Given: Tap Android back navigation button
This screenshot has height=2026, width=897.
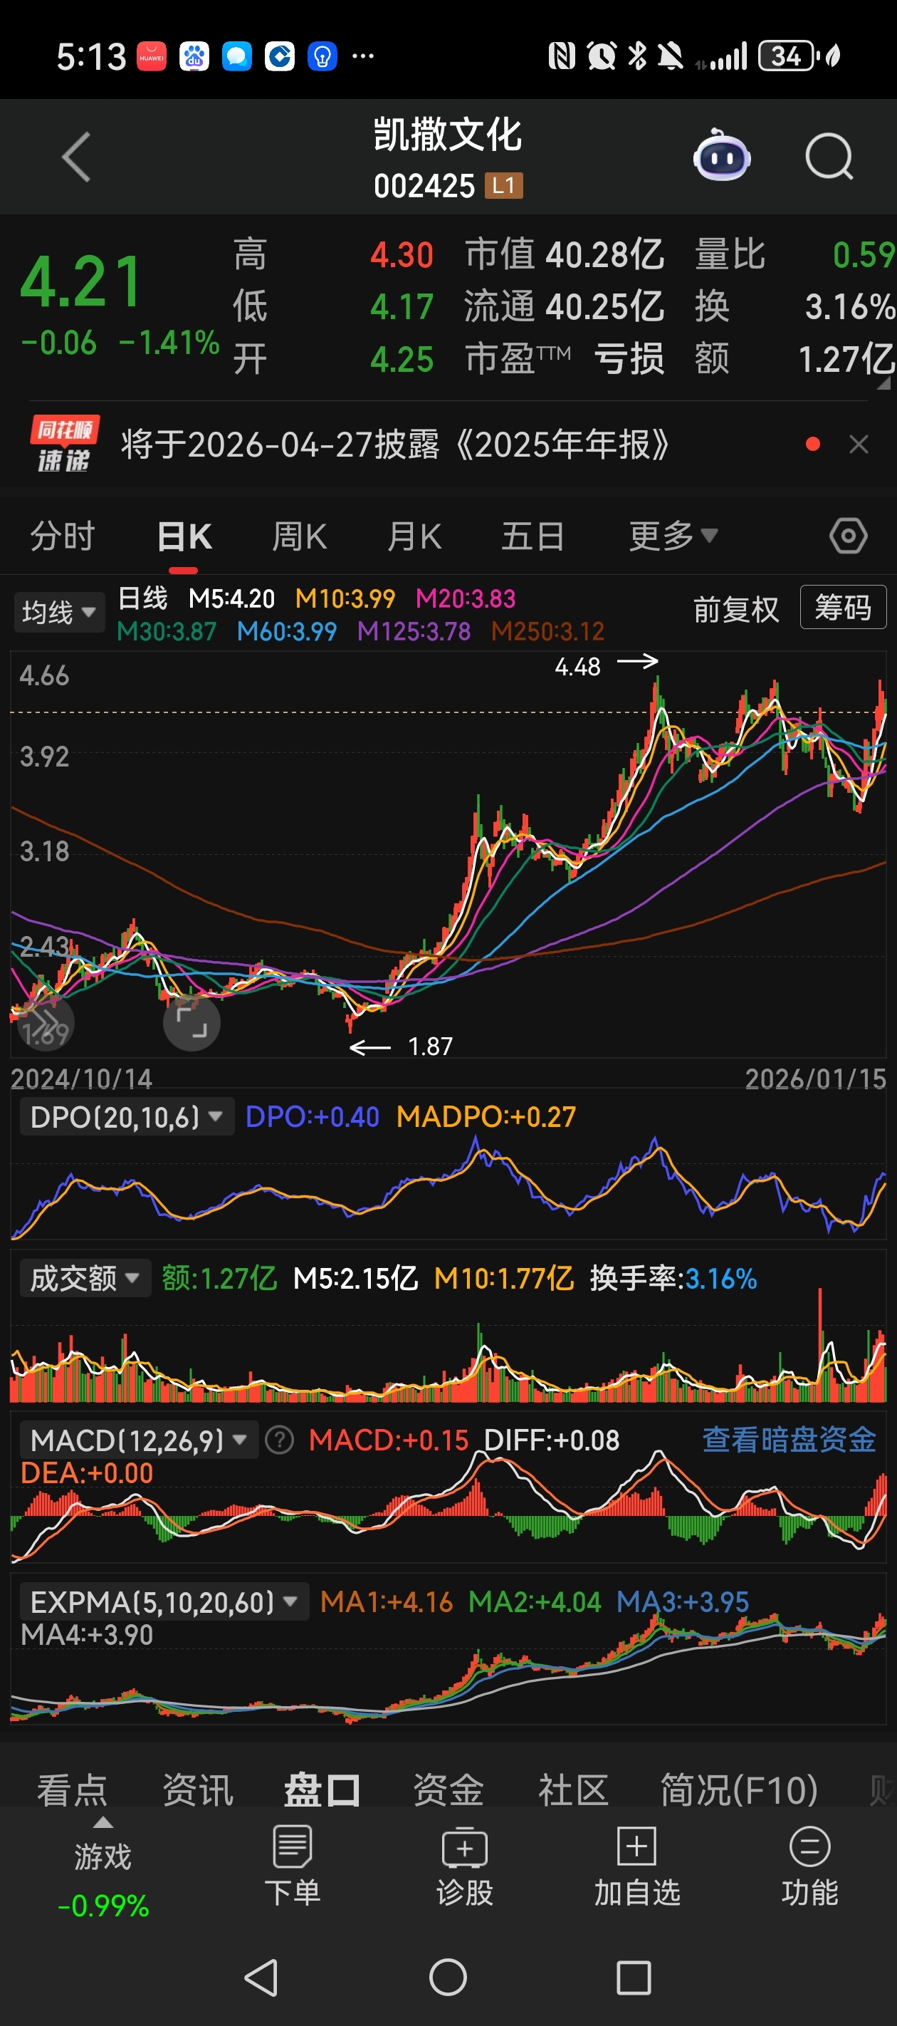Looking at the screenshot, I should [x=262, y=1978].
